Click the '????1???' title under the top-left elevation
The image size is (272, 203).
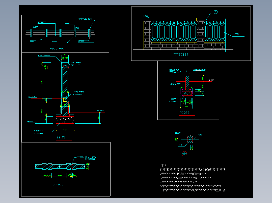[57, 49]
